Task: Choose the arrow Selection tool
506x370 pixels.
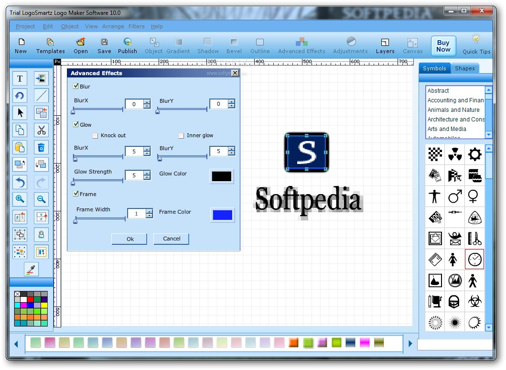Action: [20, 113]
